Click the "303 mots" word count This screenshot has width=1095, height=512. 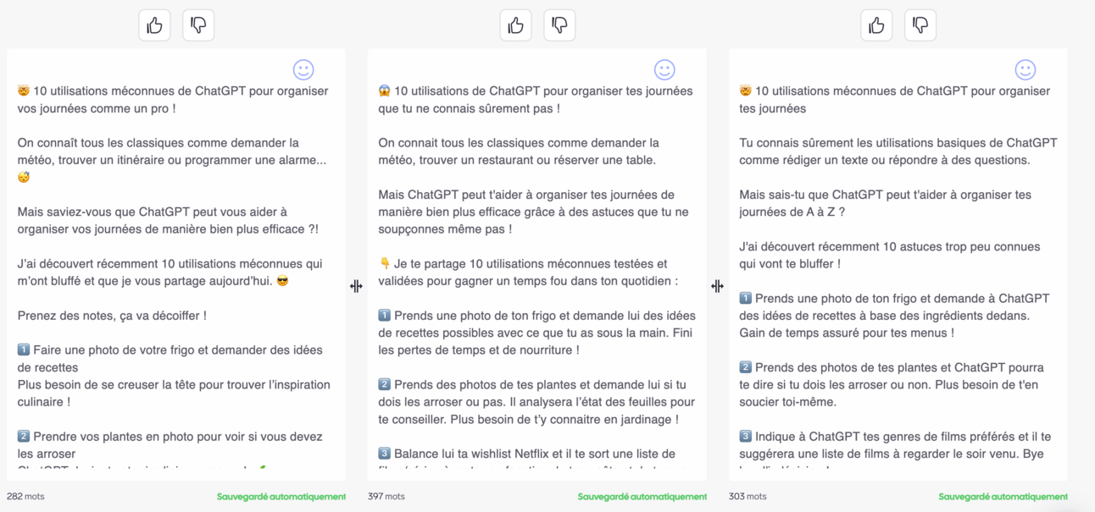tap(748, 497)
